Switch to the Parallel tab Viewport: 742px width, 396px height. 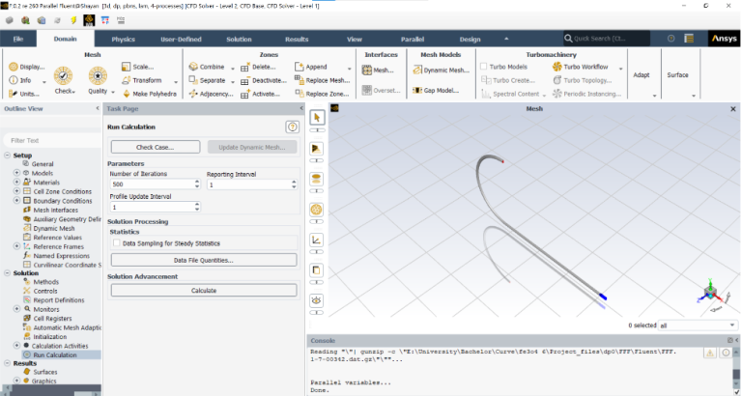point(413,39)
